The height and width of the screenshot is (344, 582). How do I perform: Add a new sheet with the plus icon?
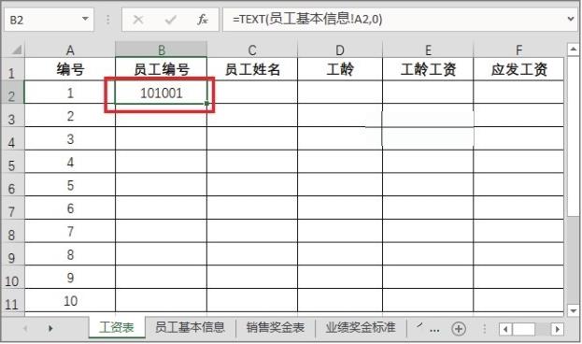coord(459,329)
